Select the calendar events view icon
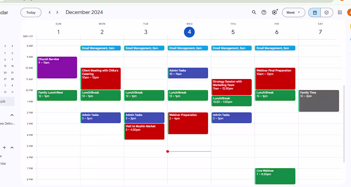 click(314, 12)
